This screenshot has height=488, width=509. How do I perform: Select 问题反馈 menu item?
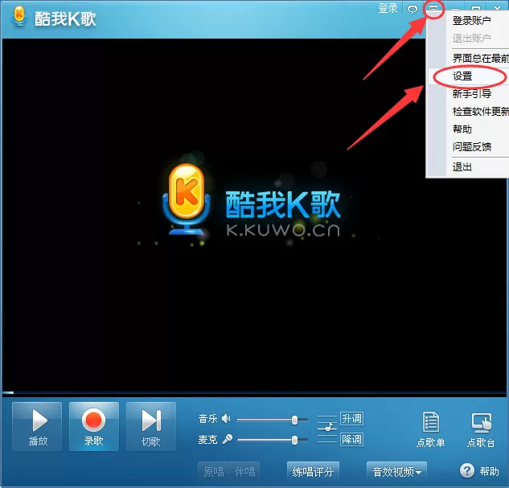468,146
